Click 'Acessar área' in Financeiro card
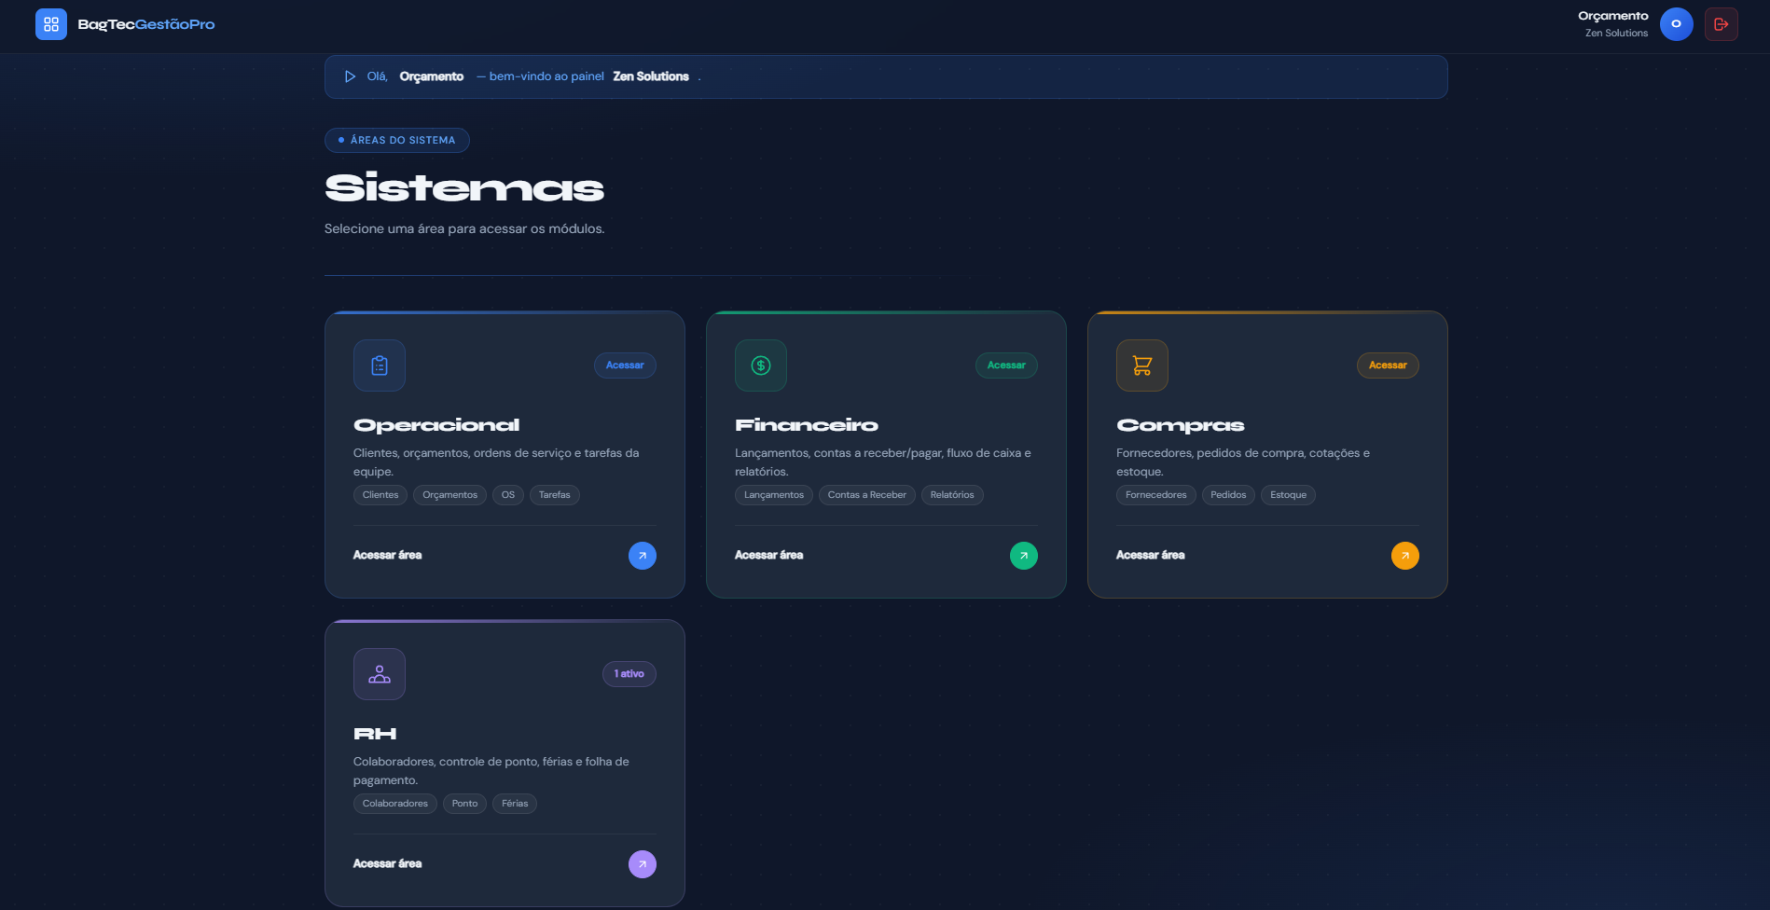 click(x=768, y=555)
